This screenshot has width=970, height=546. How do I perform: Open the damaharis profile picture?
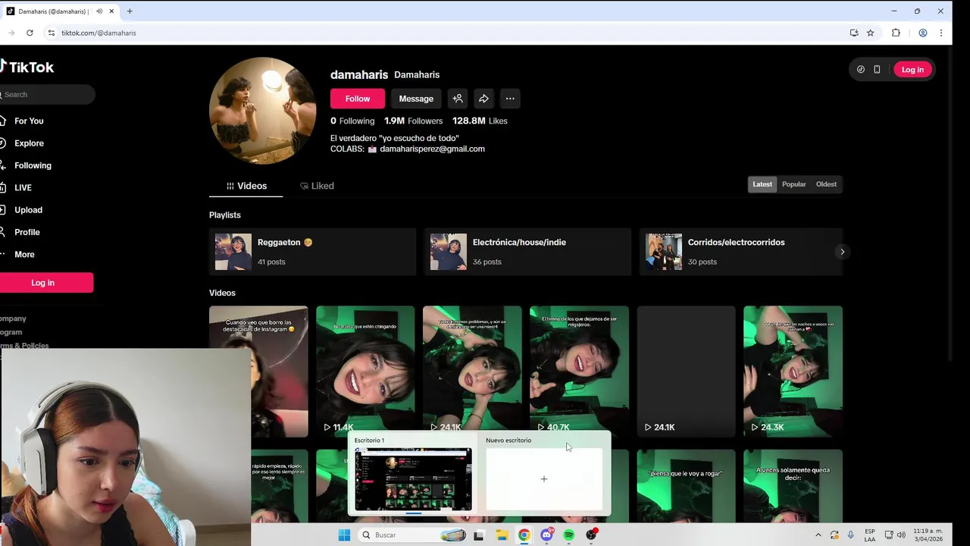click(x=262, y=110)
